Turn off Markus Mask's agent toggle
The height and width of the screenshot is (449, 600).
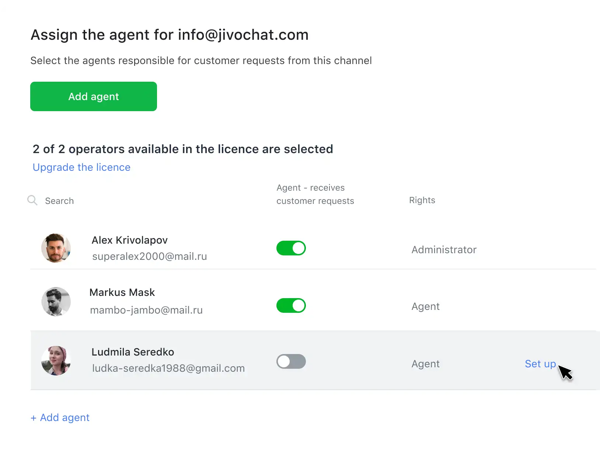291,305
